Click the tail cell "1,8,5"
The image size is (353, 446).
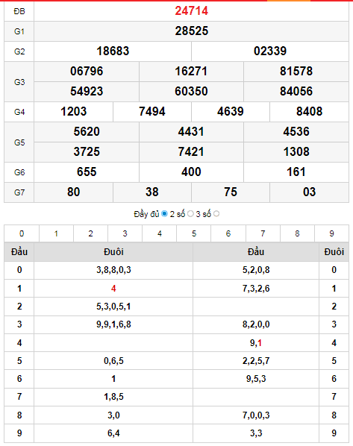(x=113, y=397)
